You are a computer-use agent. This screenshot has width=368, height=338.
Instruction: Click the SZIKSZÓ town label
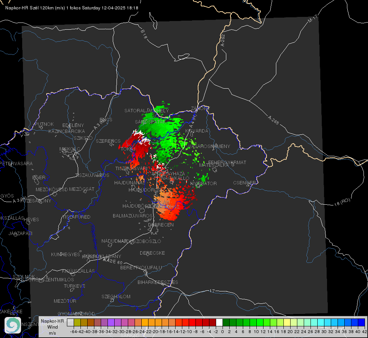83,138
